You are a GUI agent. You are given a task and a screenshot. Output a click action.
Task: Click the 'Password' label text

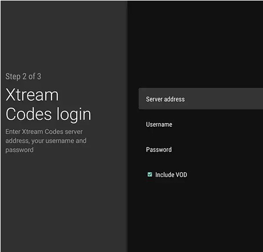159,149
